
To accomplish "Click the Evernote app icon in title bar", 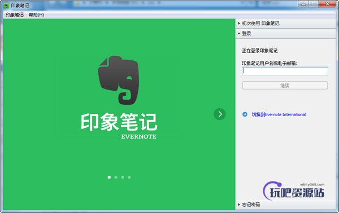I will coord(6,6).
